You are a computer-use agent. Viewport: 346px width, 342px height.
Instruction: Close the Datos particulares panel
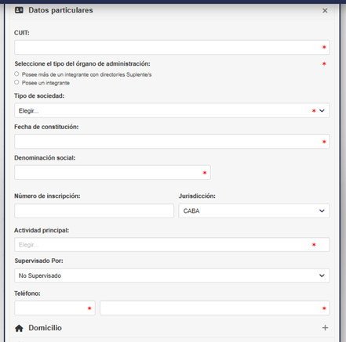coord(325,11)
